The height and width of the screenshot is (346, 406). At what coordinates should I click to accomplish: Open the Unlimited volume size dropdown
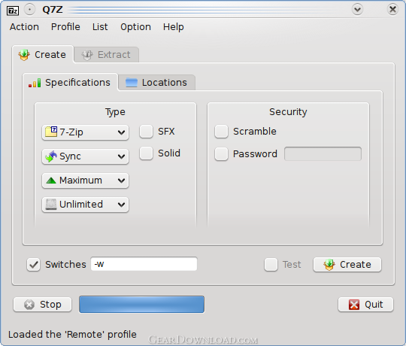click(85, 205)
